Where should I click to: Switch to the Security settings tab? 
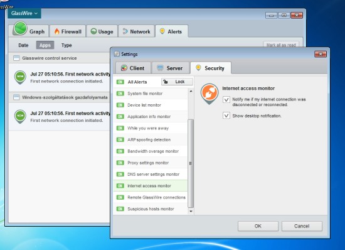(211, 68)
